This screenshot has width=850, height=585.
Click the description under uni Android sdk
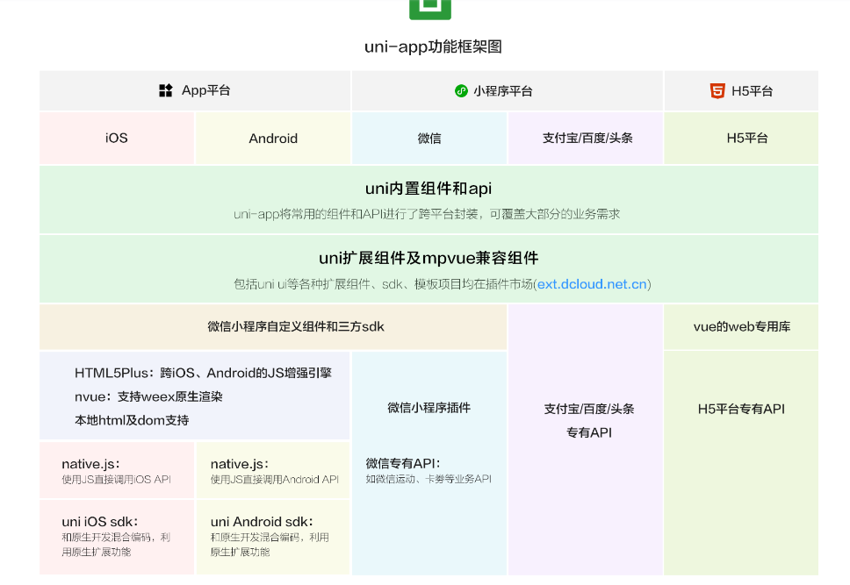[x=270, y=545]
